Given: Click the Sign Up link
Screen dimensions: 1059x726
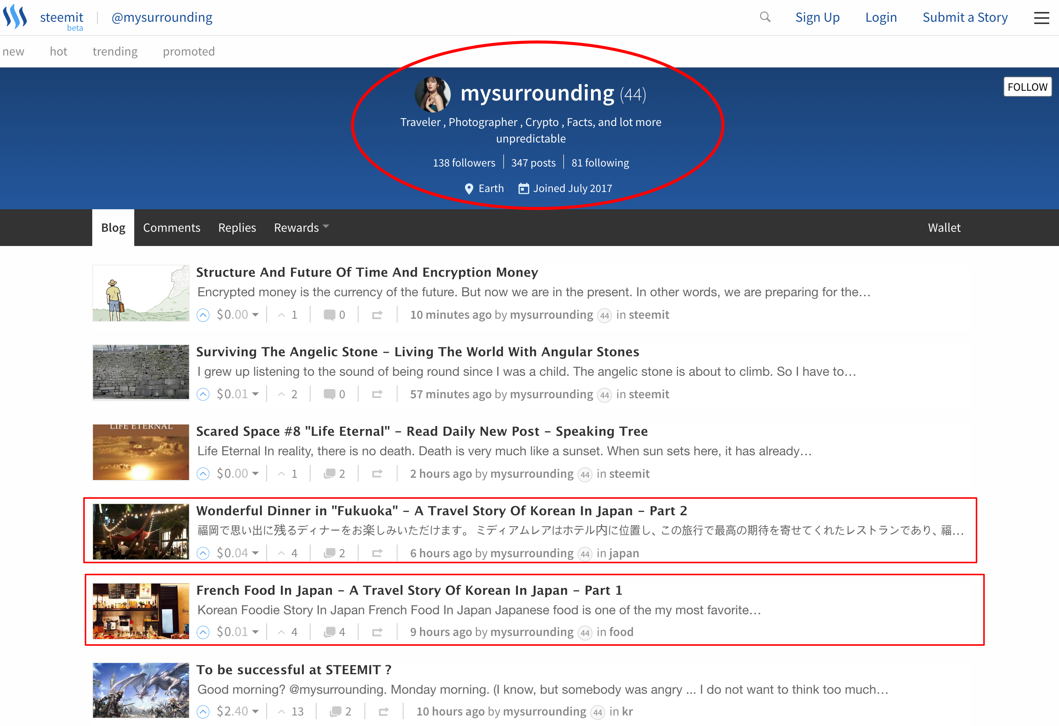Looking at the screenshot, I should [817, 17].
